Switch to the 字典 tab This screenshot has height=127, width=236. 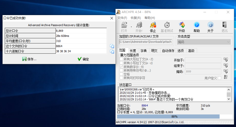[143, 51]
